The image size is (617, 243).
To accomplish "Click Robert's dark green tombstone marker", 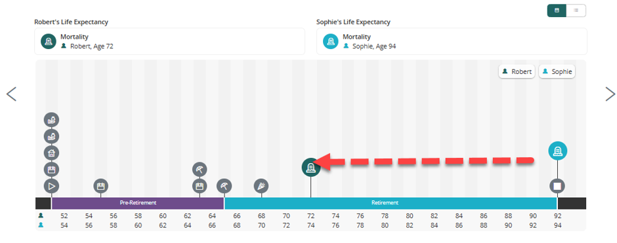I will pyautogui.click(x=311, y=167).
